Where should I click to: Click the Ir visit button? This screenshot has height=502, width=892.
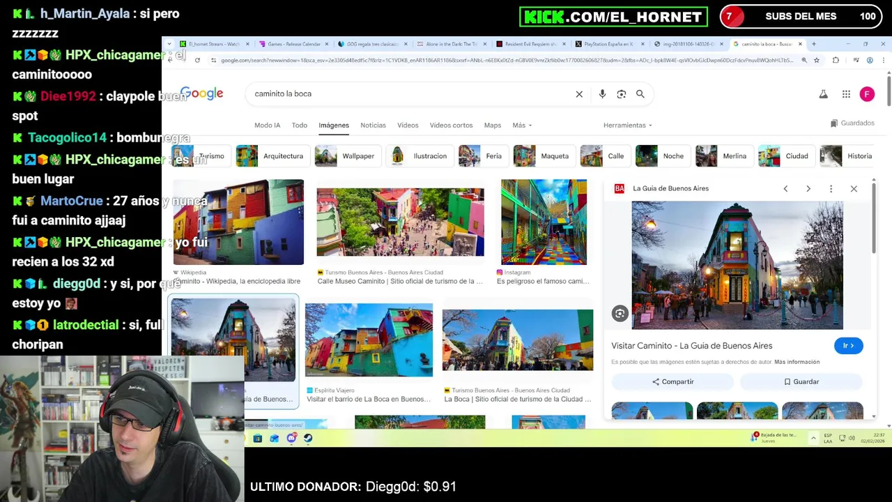click(x=848, y=346)
